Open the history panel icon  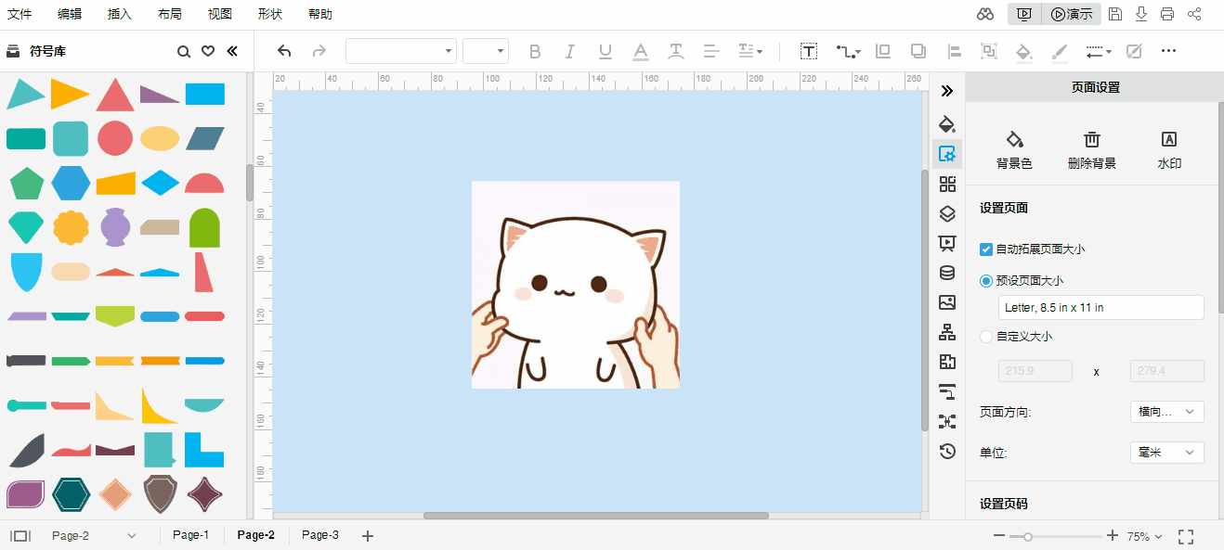click(x=947, y=452)
